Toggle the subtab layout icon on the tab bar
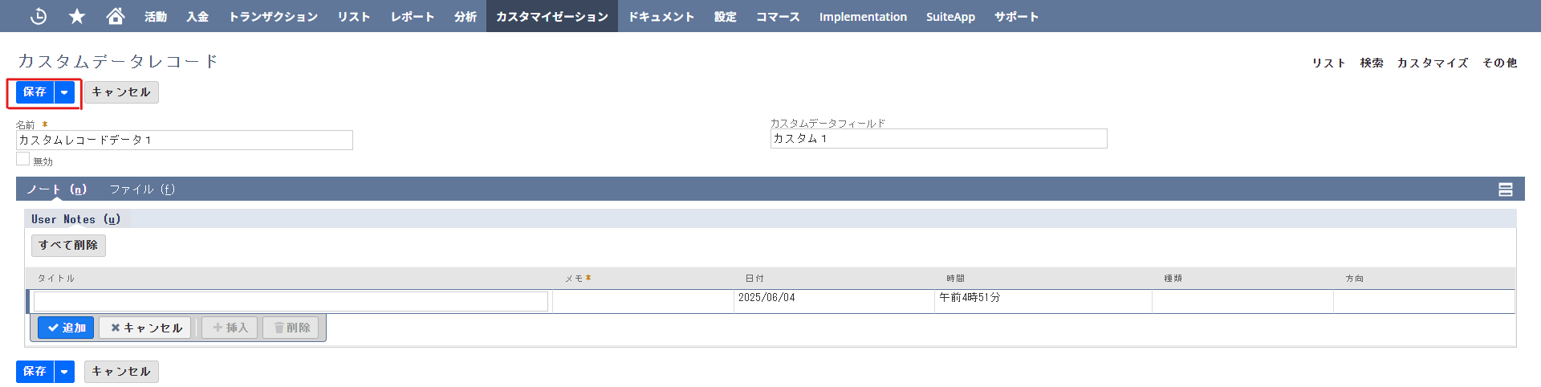 pyautogui.click(x=1506, y=189)
